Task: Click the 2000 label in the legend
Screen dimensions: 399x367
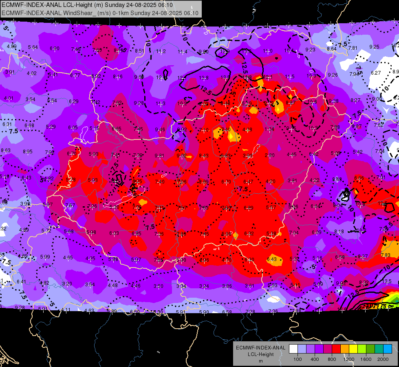Action: pos(383,359)
